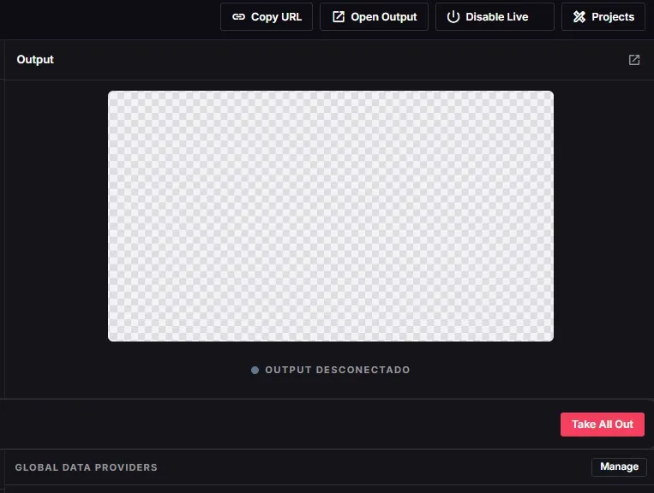
Task: Manage global data providers
Action: [619, 466]
